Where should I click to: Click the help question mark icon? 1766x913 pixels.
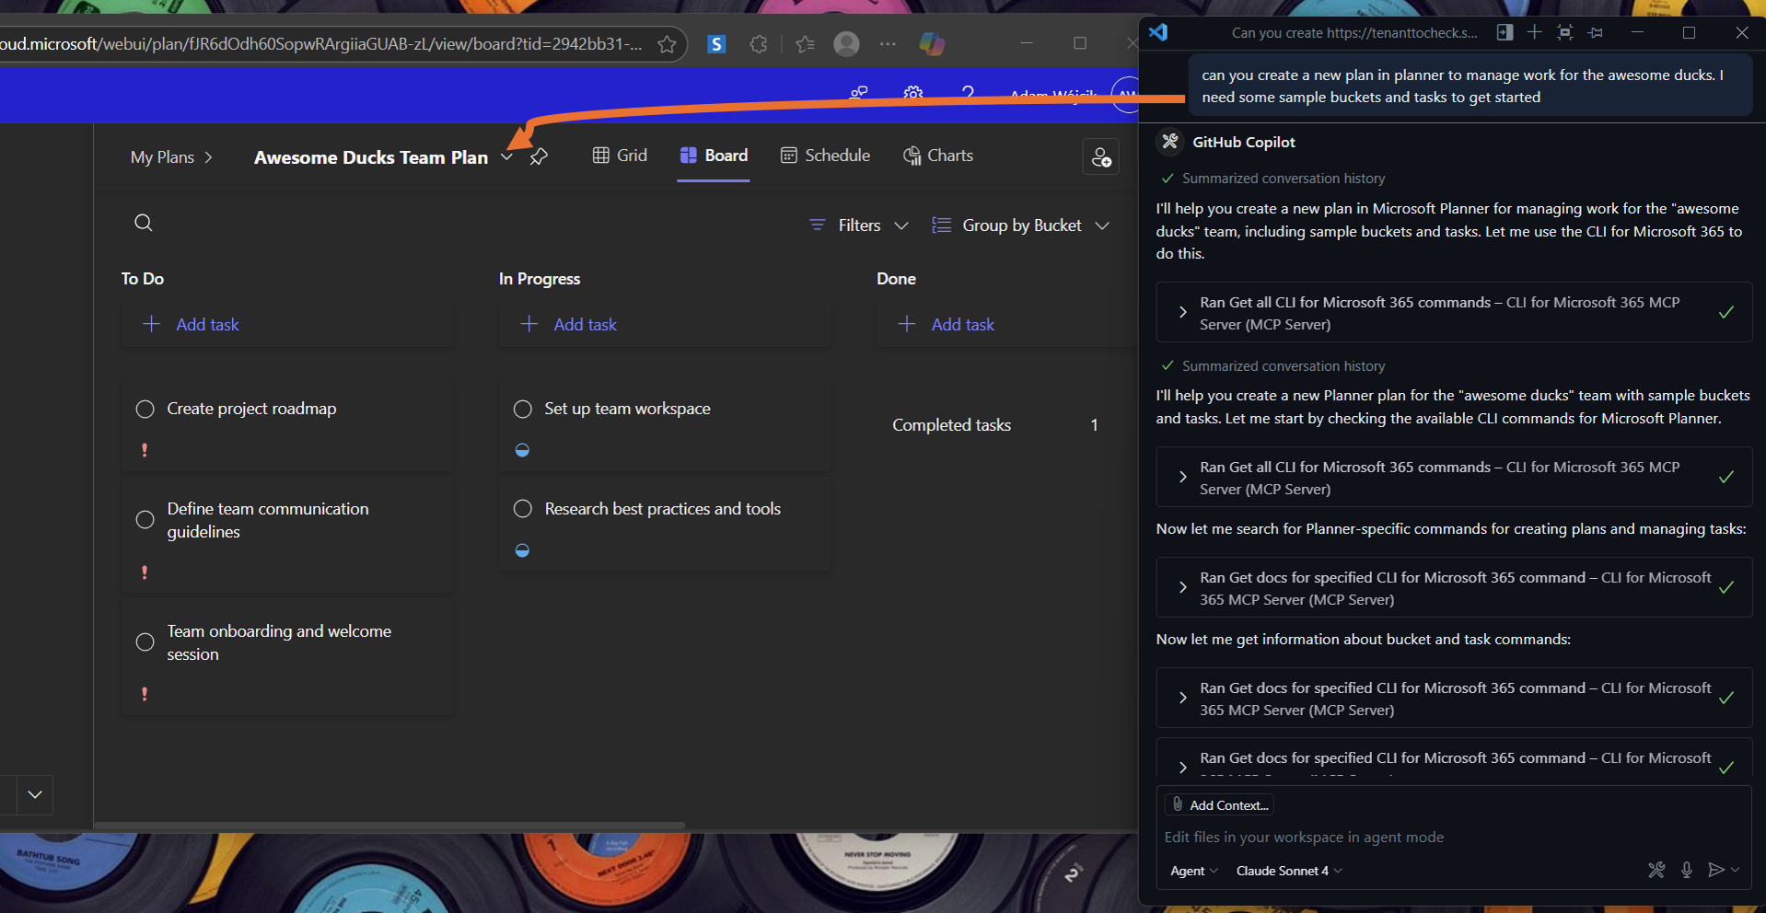(968, 95)
